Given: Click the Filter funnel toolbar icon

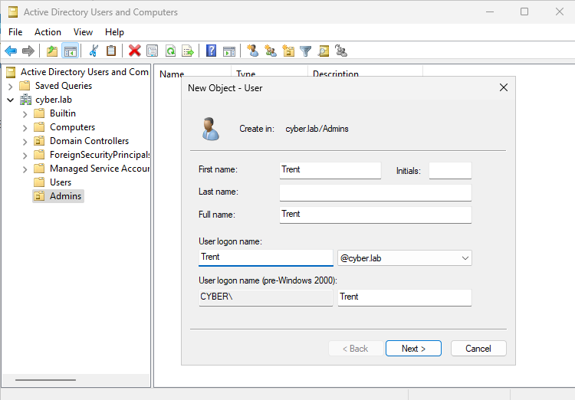Looking at the screenshot, I should pos(306,51).
